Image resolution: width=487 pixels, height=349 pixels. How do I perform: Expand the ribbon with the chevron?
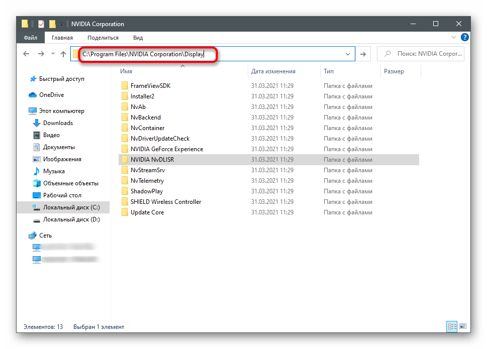pos(453,37)
